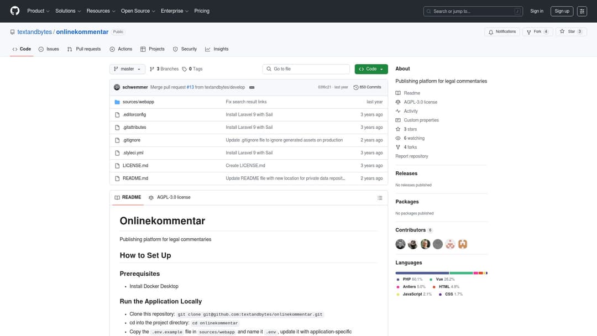Expand the Resources menu

(x=101, y=11)
